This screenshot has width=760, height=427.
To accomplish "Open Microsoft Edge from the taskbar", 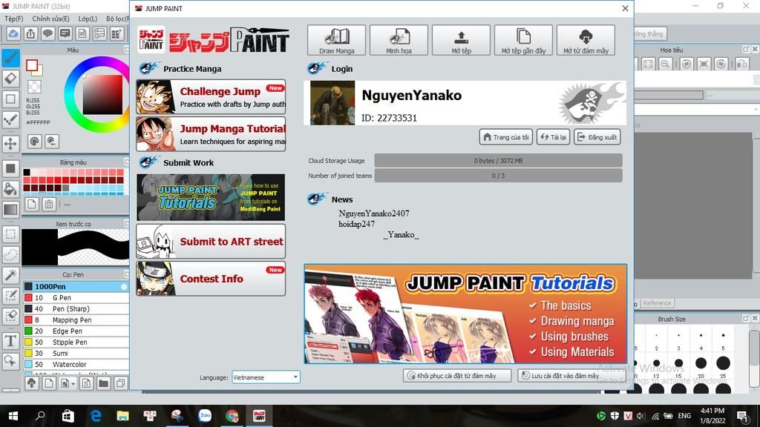I will click(x=96, y=415).
